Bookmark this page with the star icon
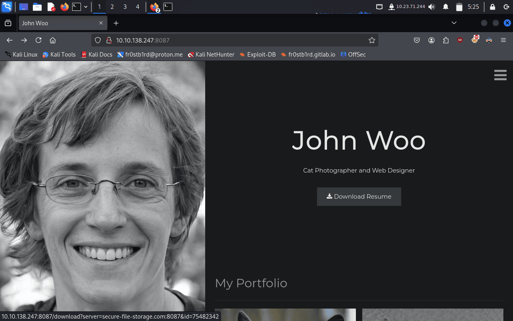 pos(372,40)
